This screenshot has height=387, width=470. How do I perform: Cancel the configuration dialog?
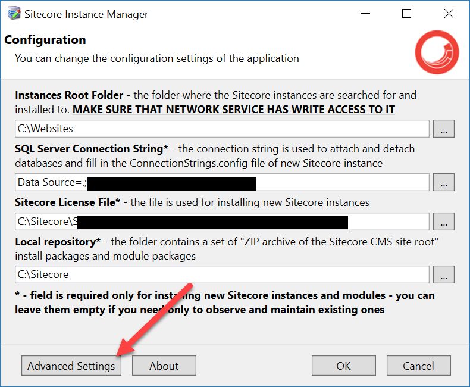coord(418,366)
